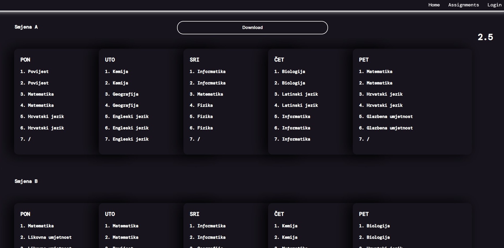Click the 2.5 class label
504x248 pixels.
[485, 37]
